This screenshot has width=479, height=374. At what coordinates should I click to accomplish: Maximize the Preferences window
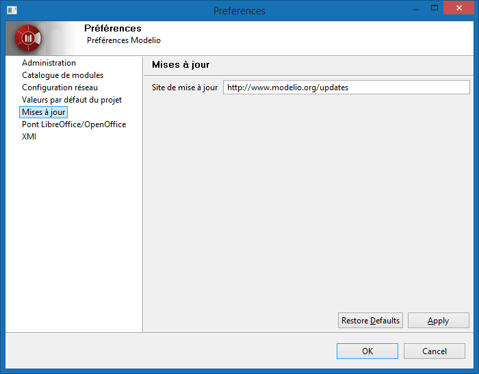coord(435,8)
